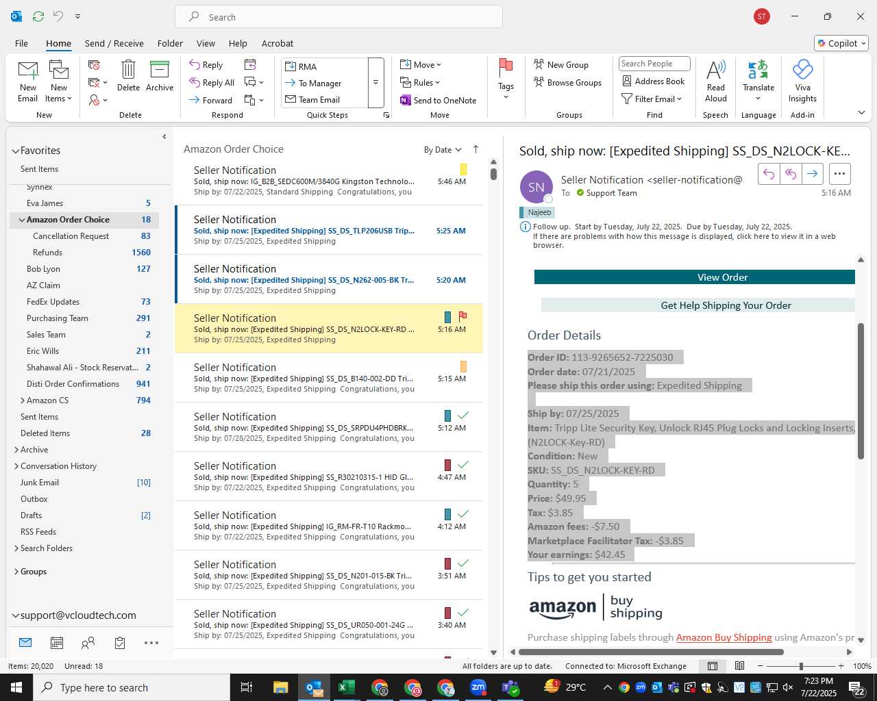Image resolution: width=877 pixels, height=701 pixels.
Task: Open the File menu
Action: (x=21, y=43)
